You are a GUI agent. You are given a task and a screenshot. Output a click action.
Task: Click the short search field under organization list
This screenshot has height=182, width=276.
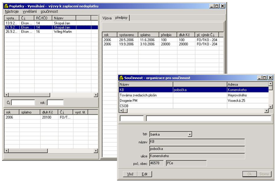(x=132, y=118)
